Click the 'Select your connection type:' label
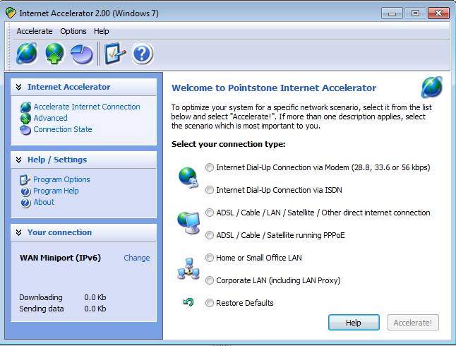Viewport: 456px width, 346px height. 228,144
